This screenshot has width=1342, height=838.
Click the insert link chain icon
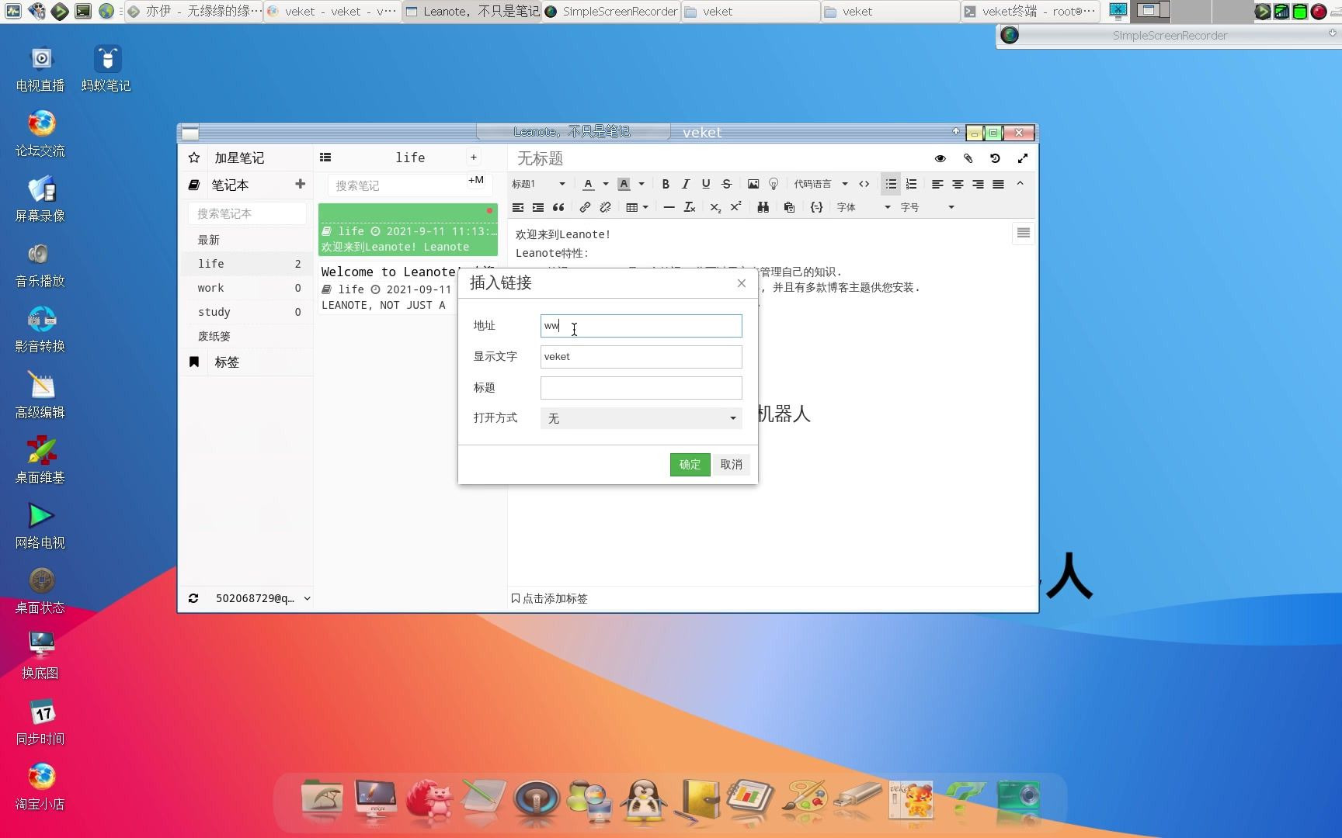585,207
